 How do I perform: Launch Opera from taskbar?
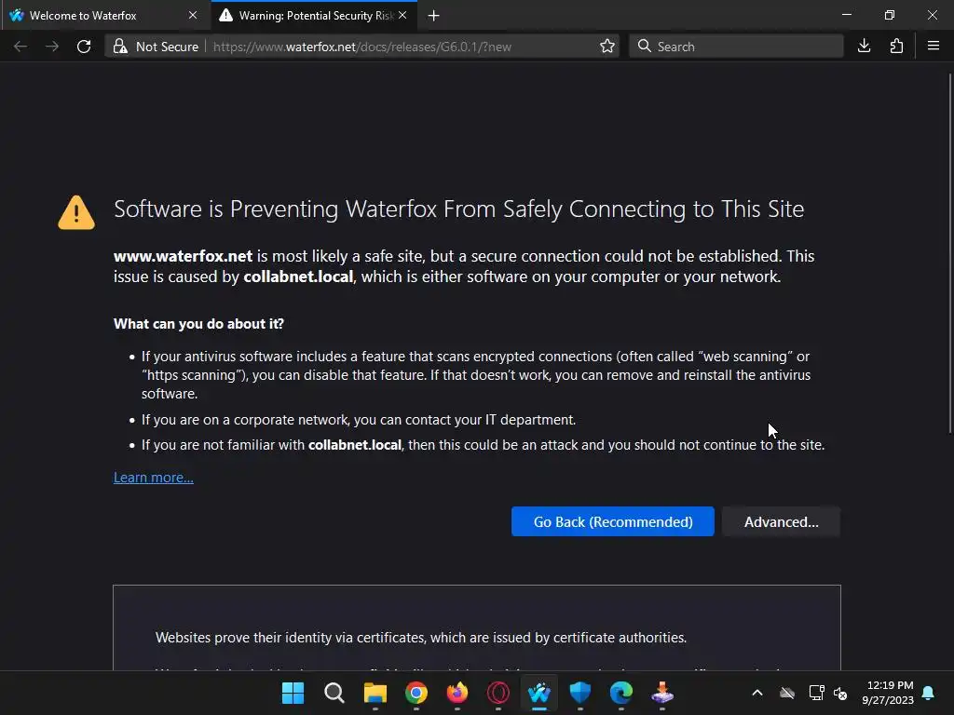pos(498,693)
